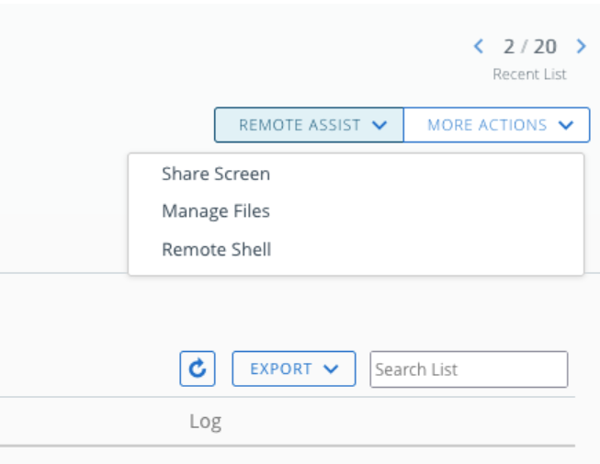Go to the next record arrow
The height and width of the screenshot is (464, 600).
pyautogui.click(x=581, y=47)
